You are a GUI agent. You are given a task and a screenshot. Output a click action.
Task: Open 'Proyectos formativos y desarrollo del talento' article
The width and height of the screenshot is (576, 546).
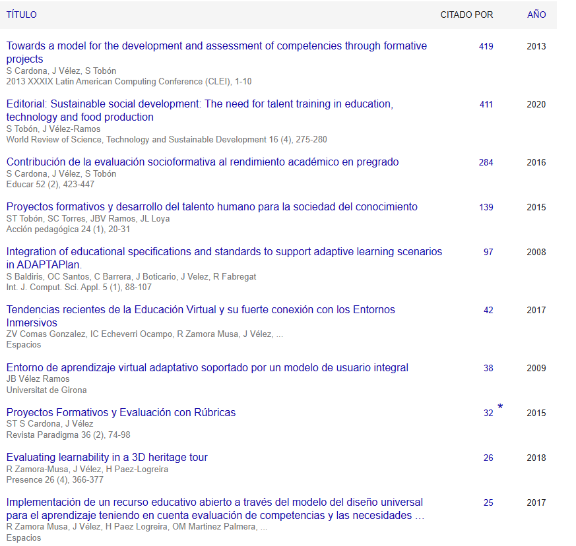coord(212,207)
